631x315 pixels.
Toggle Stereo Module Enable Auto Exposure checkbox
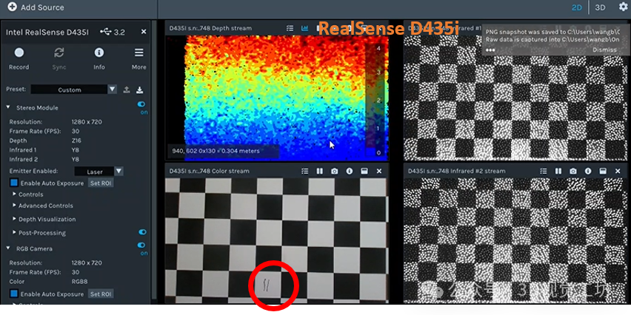pyautogui.click(x=13, y=183)
